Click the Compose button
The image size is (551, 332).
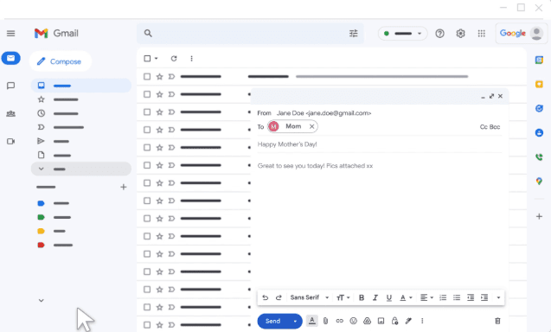click(60, 61)
